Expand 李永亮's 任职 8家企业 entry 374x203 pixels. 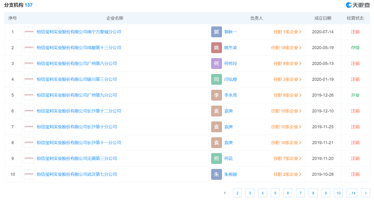[287, 95]
